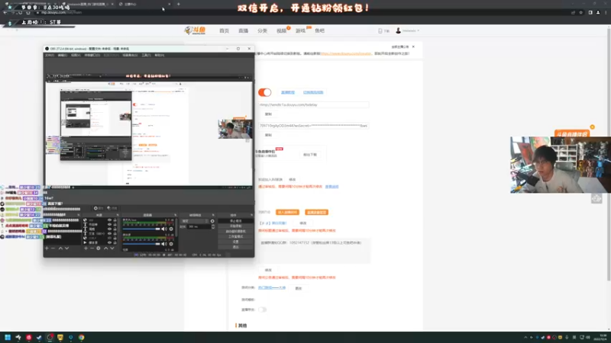Click Stop Streaming in OBS controls

[236, 221]
